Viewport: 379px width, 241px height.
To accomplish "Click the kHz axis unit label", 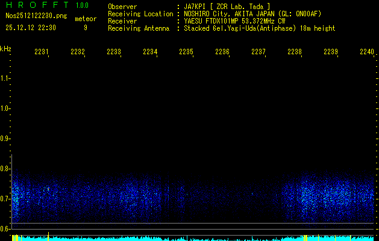I will (x=5, y=48).
